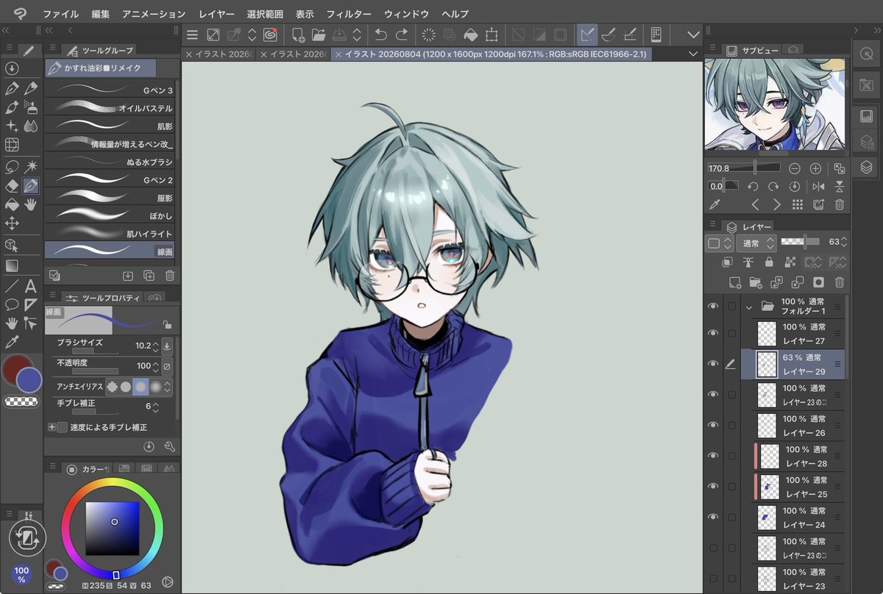The image size is (883, 594).
Task: Select the Airbrush tool
Action: pyautogui.click(x=31, y=107)
